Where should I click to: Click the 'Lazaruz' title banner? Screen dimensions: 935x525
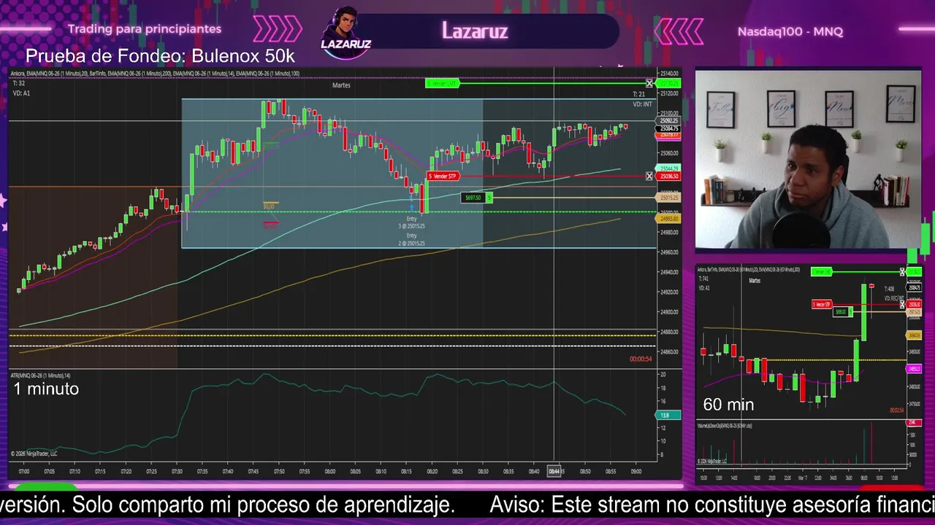point(475,31)
